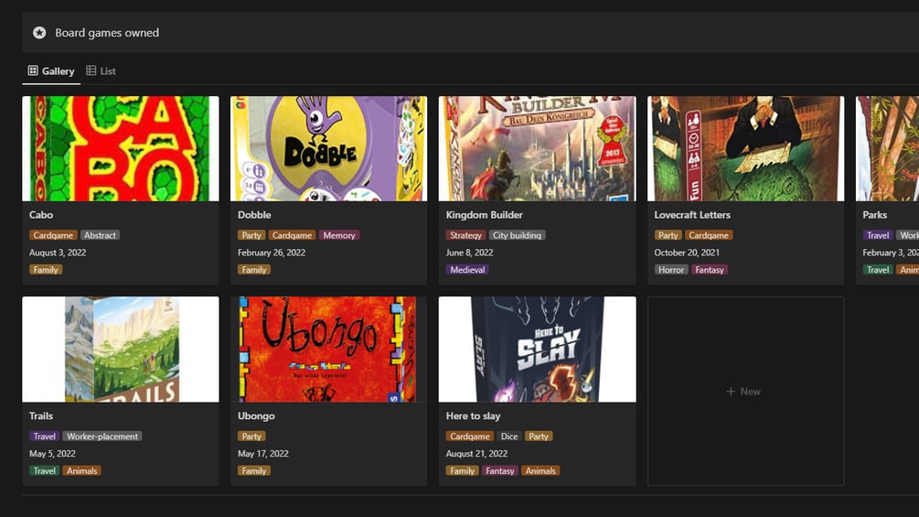Click the October 20, 2021 date

click(x=687, y=253)
